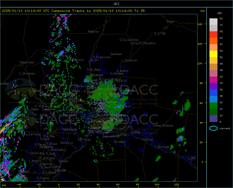Click the yellow 54 dBZ legend swatch

[213, 54]
